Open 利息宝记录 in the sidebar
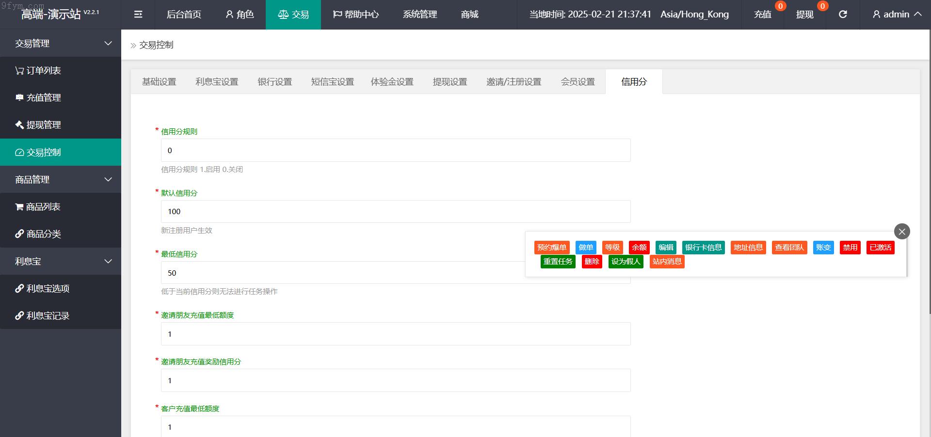The image size is (931, 437). (42, 316)
